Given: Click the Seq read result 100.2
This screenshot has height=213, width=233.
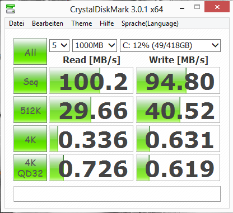Looking at the screenshot, I should coord(91,81).
